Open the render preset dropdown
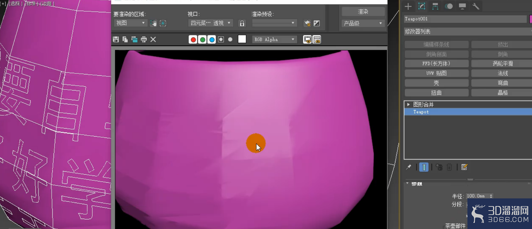 (274, 23)
